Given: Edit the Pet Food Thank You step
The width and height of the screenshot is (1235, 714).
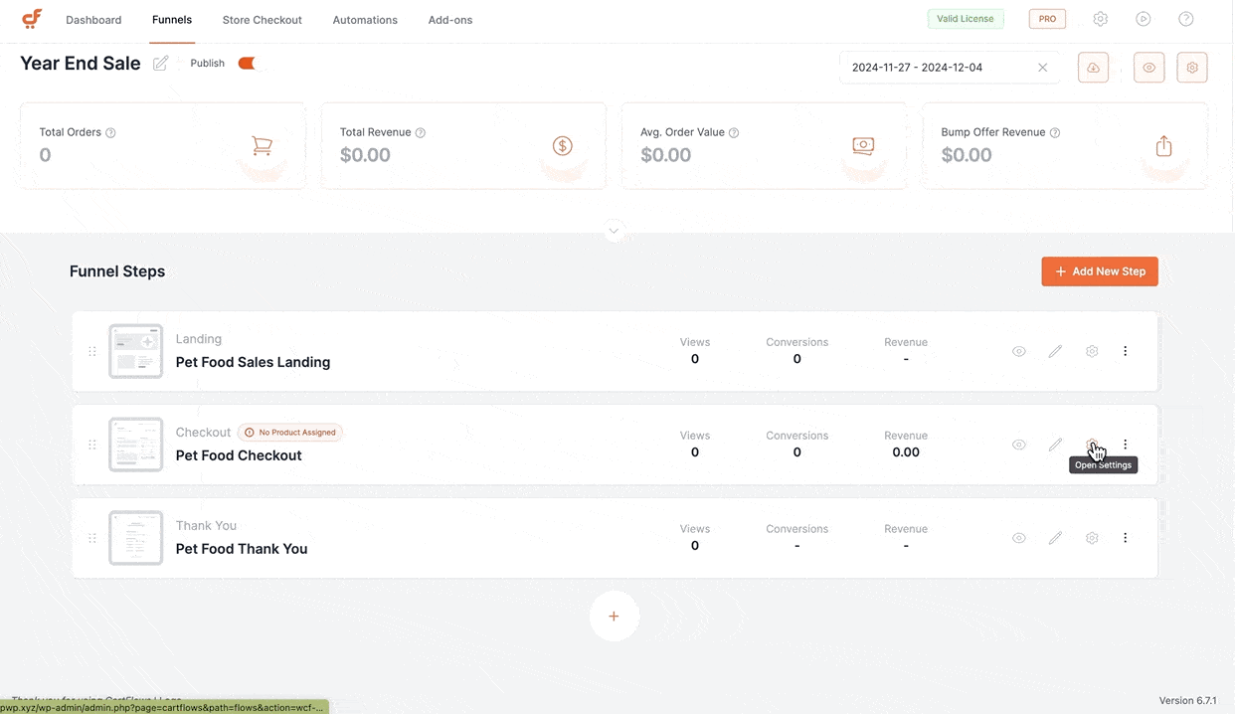Looking at the screenshot, I should 1055,538.
